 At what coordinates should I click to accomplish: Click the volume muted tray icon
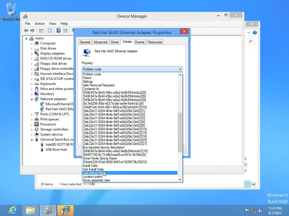[260, 211]
